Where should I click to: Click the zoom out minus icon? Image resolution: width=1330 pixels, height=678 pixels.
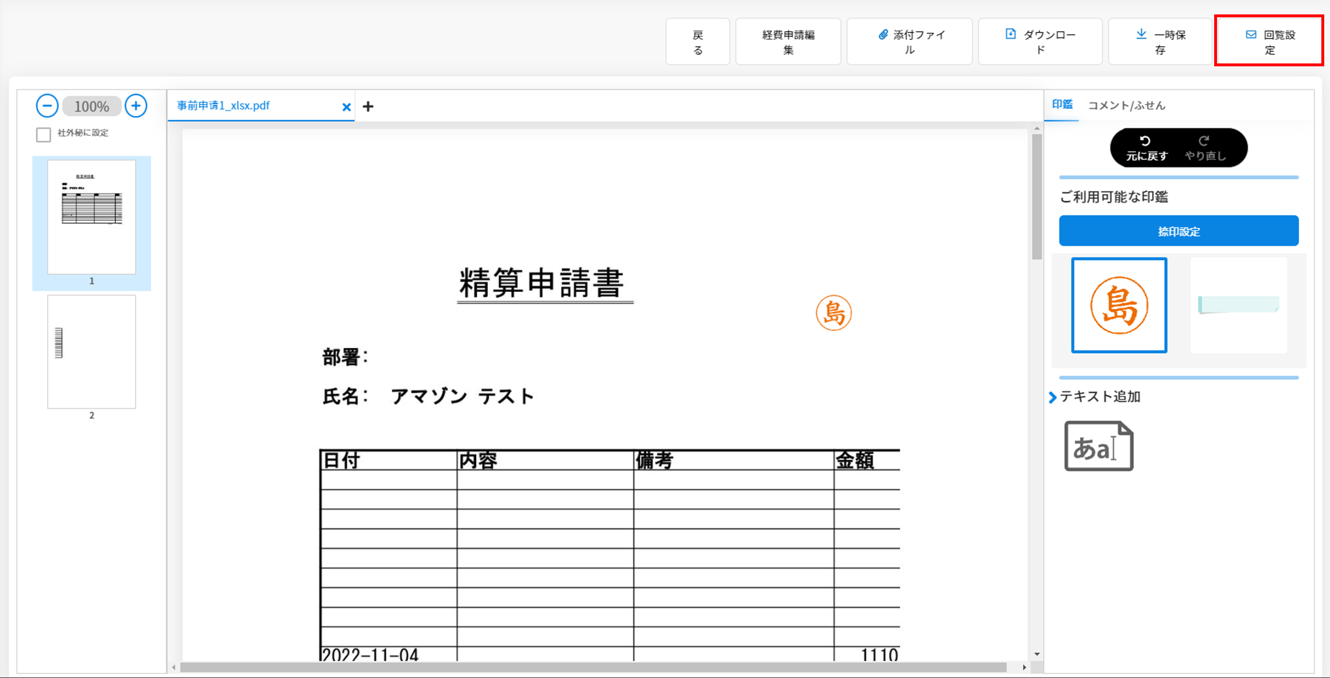click(x=47, y=106)
